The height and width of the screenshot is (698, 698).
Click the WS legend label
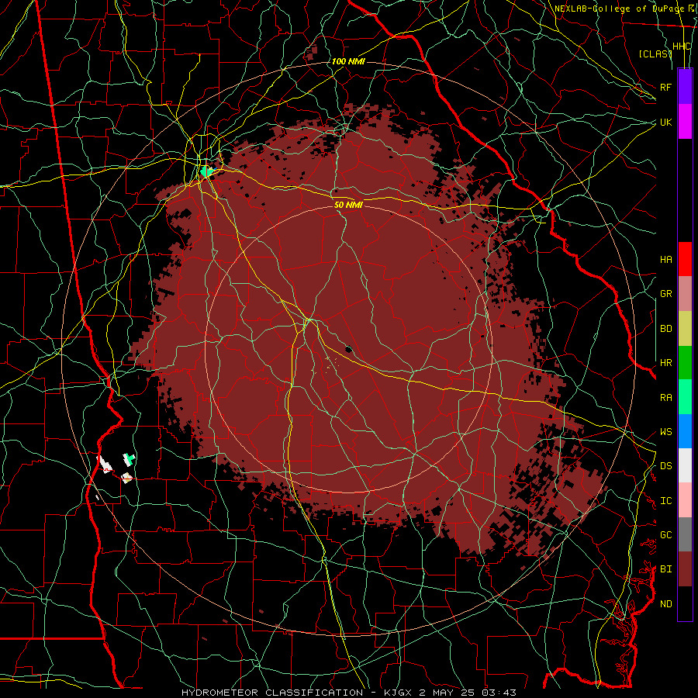(665, 431)
